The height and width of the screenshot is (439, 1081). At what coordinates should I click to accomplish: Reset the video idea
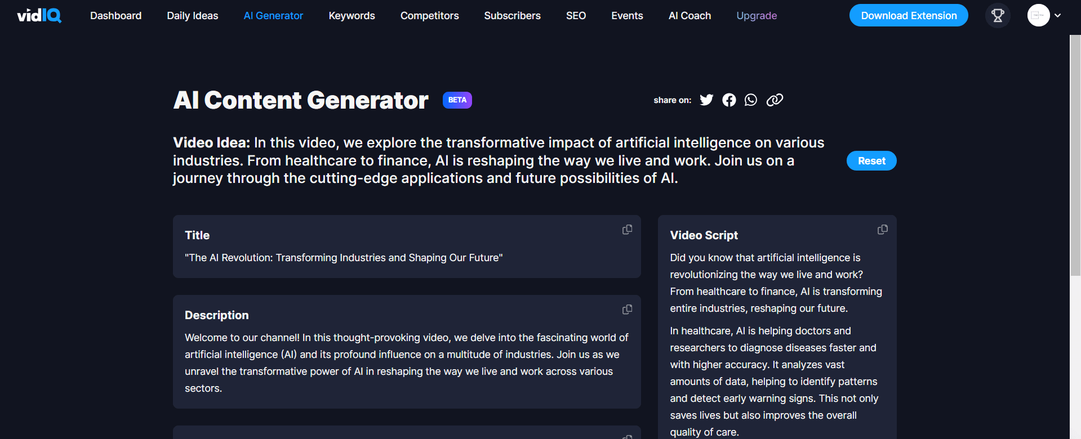tap(871, 161)
